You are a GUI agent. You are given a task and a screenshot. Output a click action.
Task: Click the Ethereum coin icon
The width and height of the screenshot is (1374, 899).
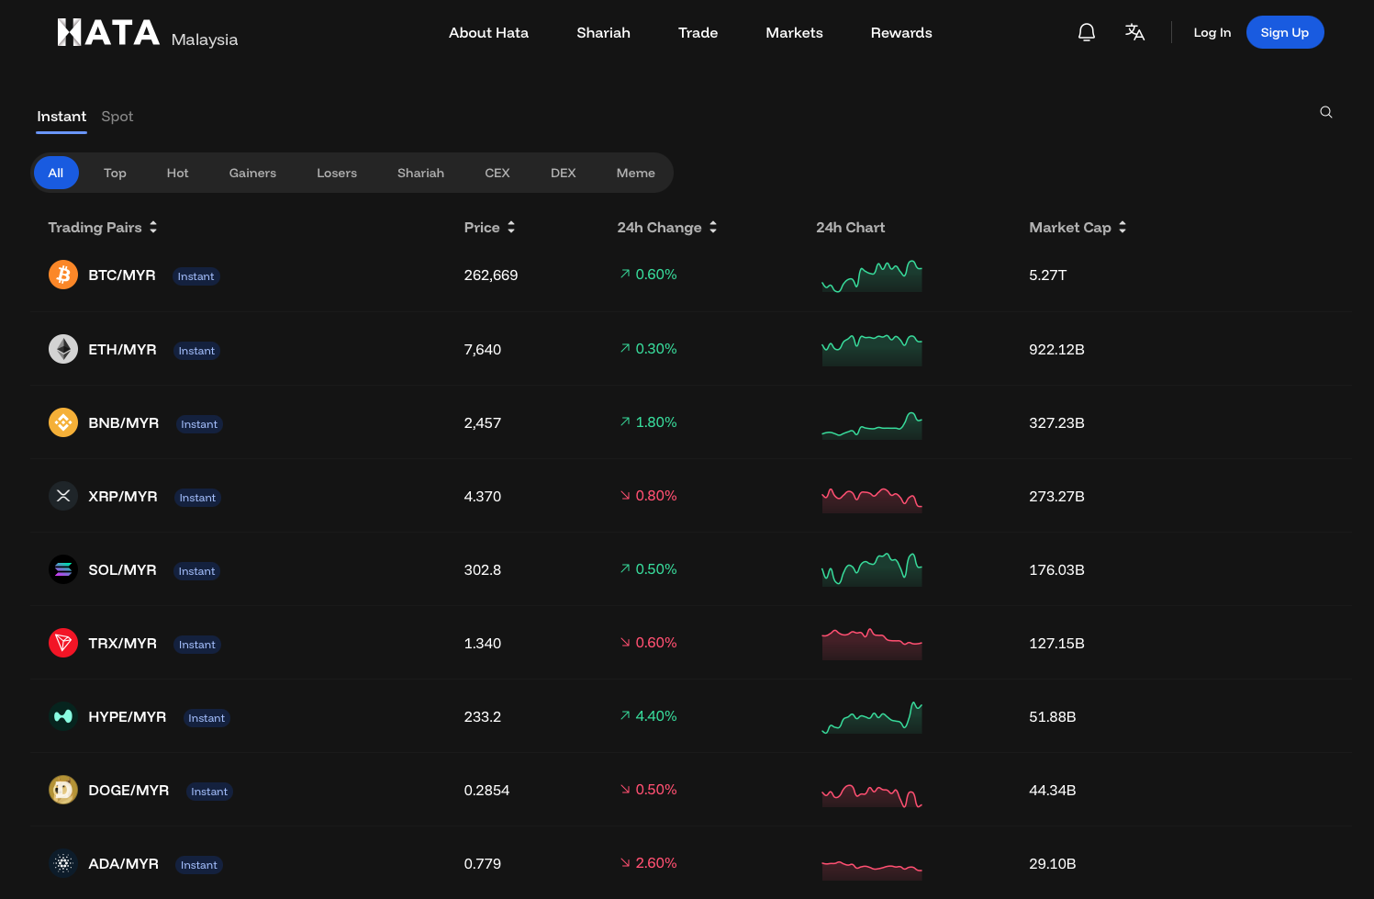[x=63, y=349]
